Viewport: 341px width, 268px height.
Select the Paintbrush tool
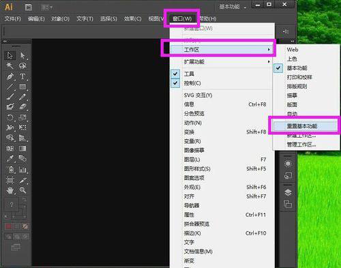(10, 97)
